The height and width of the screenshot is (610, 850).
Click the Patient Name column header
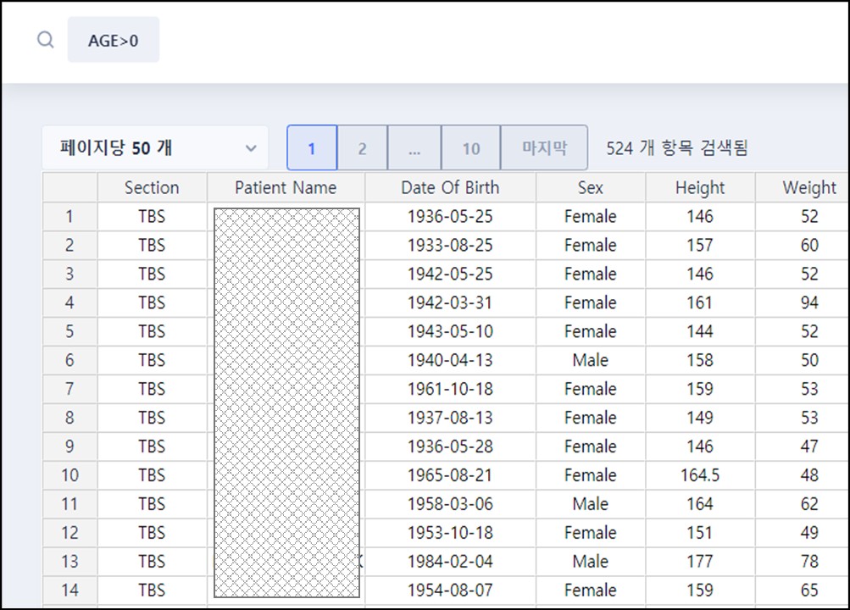286,187
